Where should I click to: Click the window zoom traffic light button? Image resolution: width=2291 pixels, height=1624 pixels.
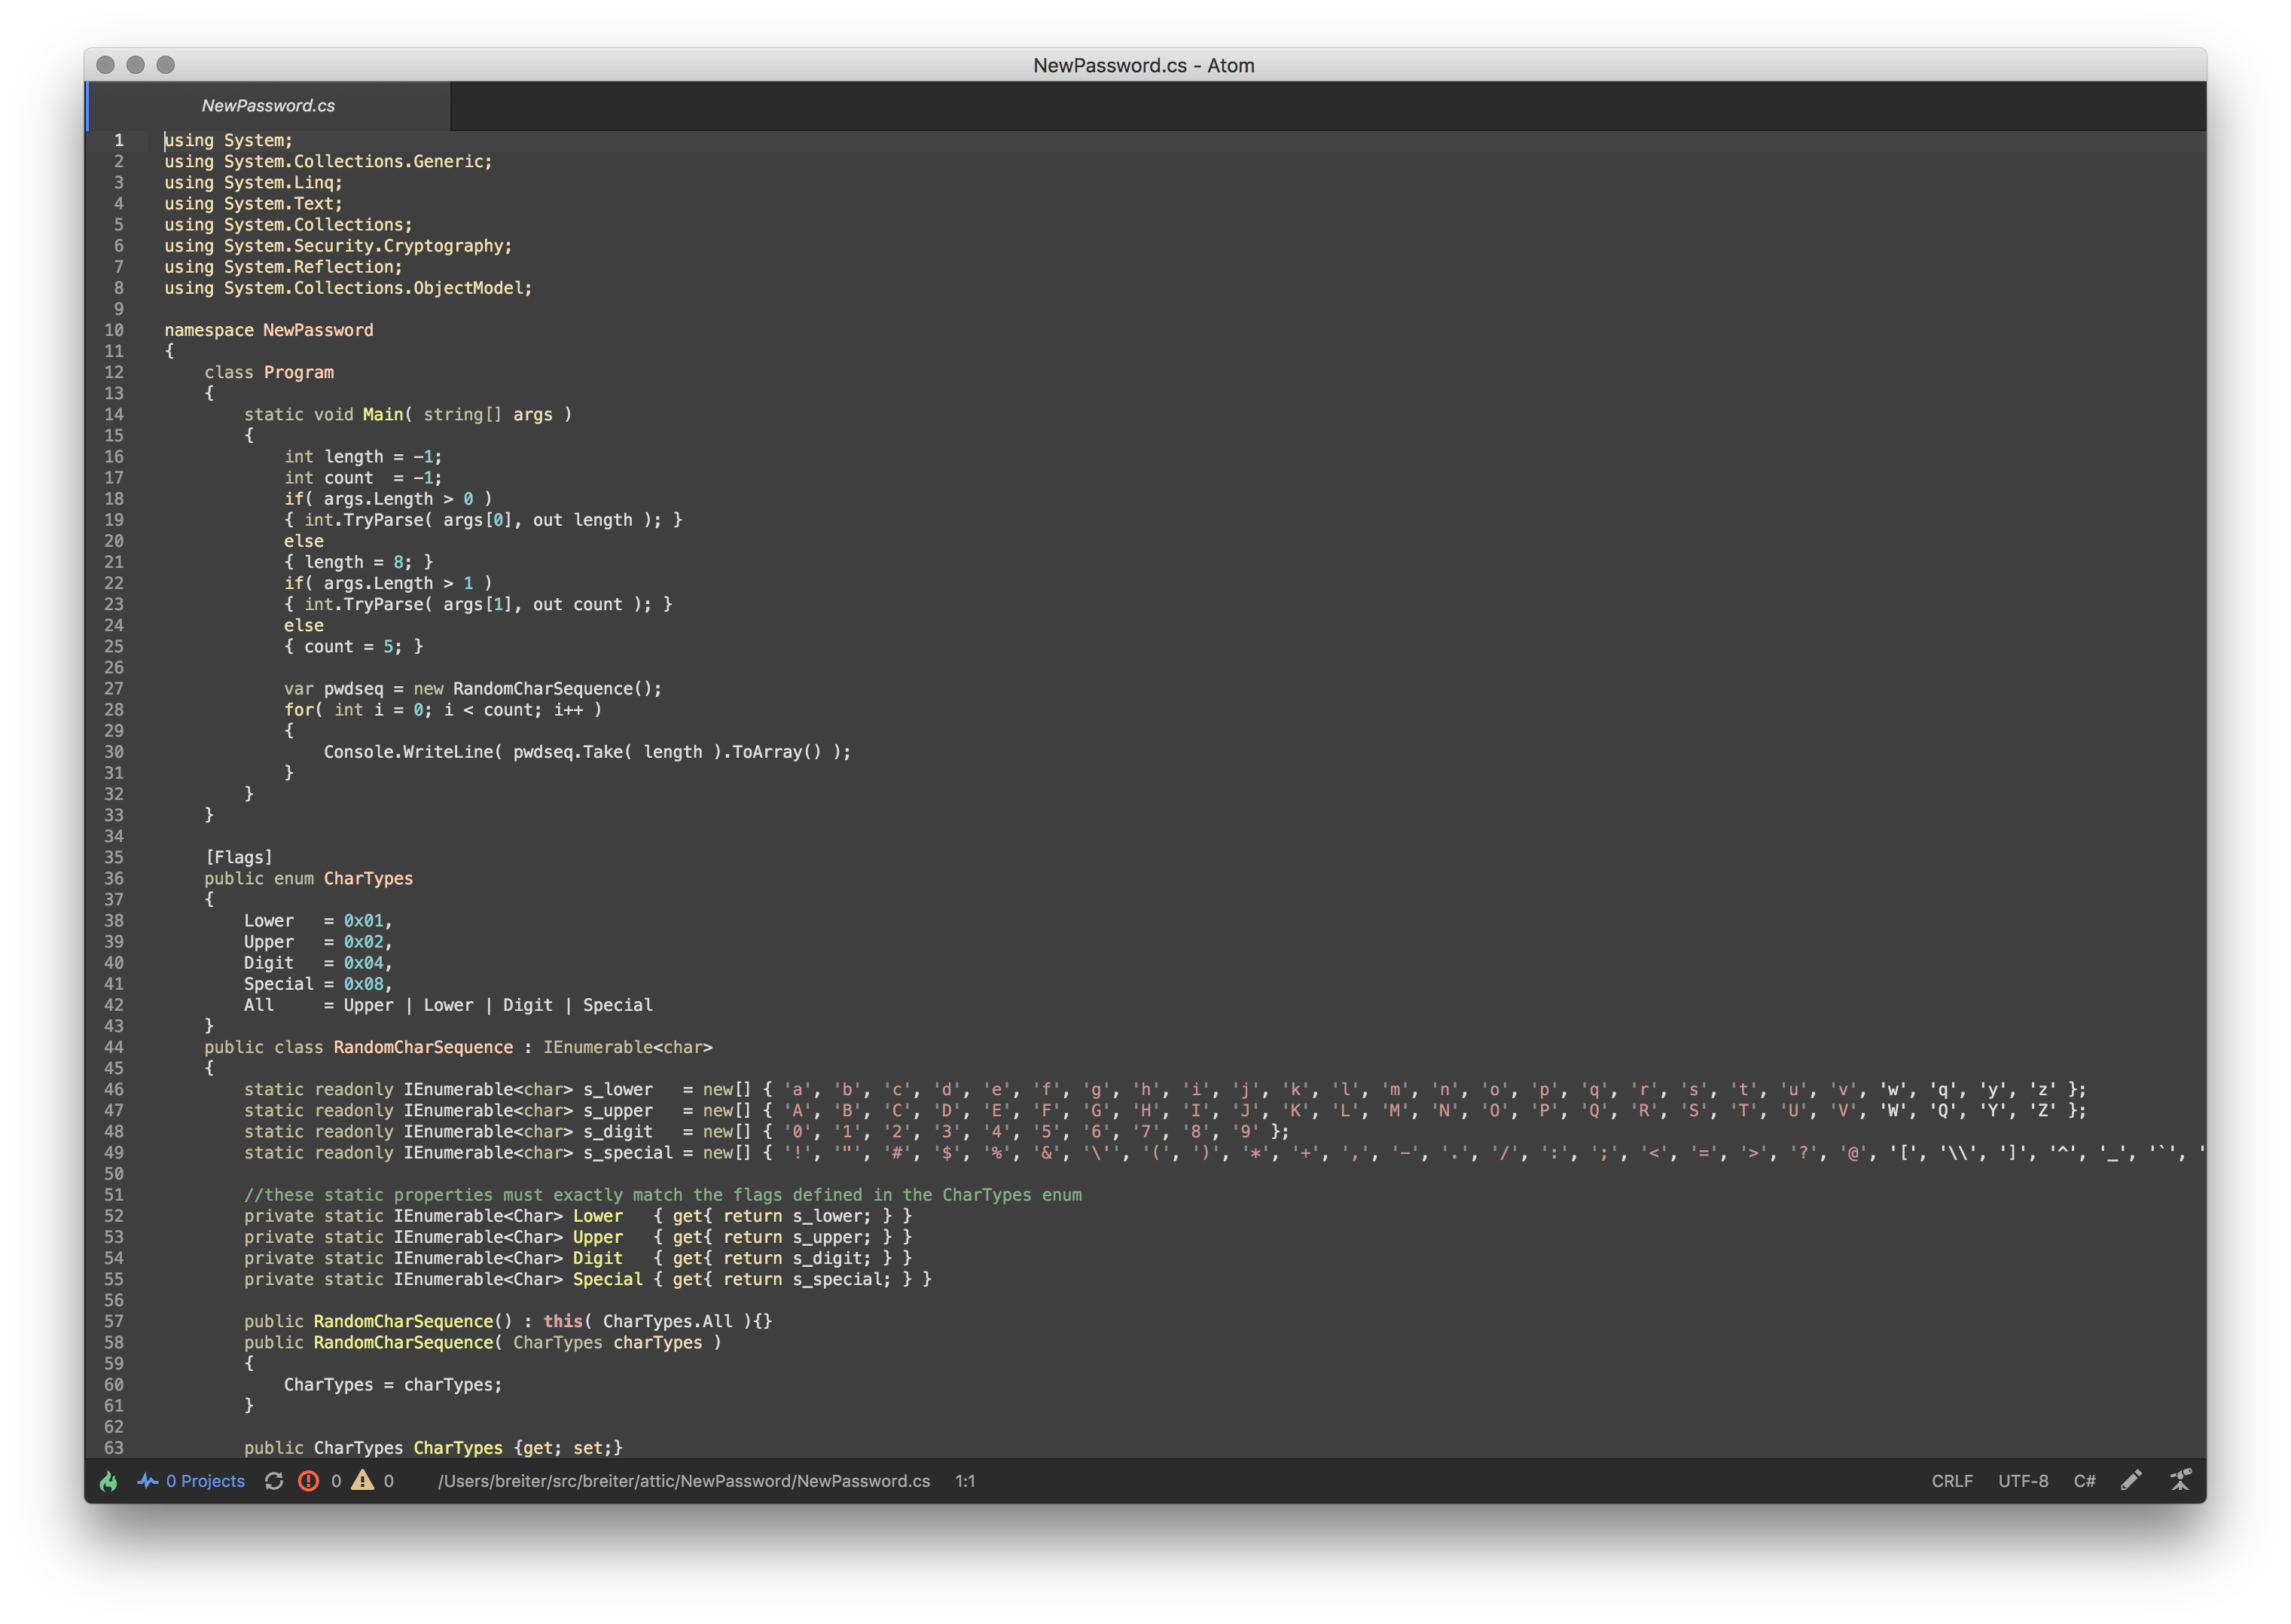[166, 65]
